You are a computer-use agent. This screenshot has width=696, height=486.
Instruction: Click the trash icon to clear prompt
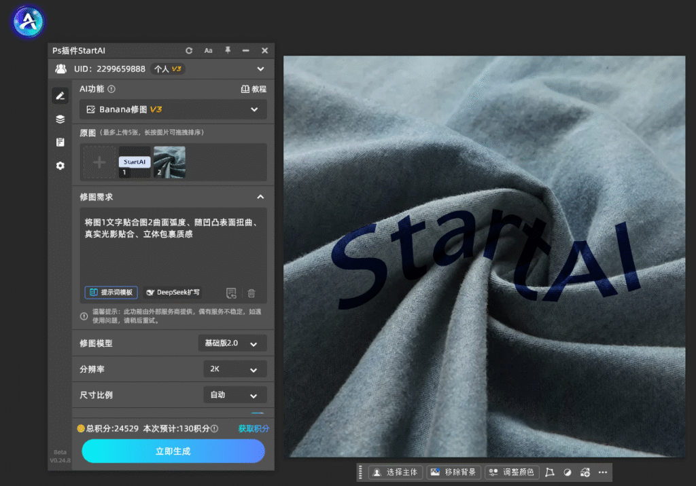click(x=251, y=293)
